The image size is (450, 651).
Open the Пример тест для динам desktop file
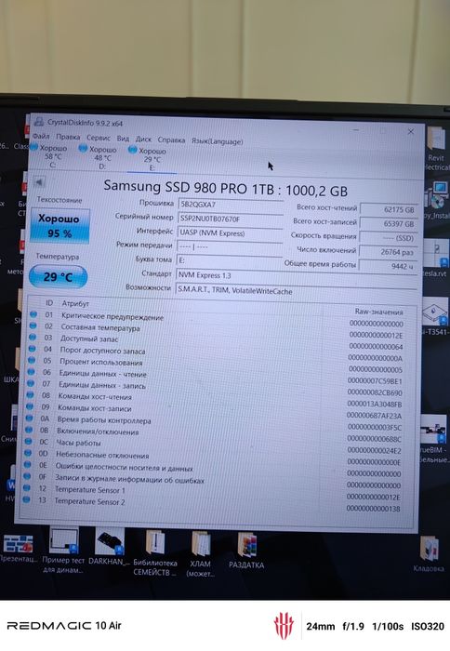(63, 550)
